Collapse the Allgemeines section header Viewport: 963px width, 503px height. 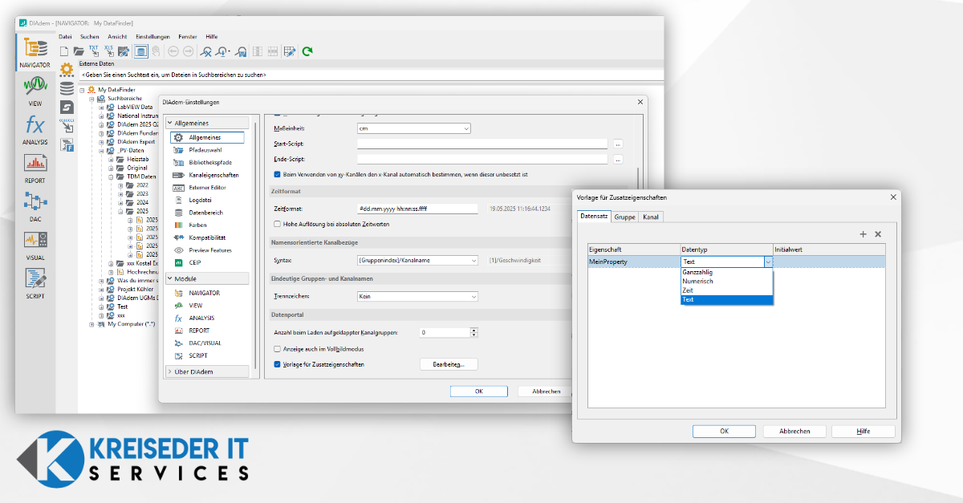(207, 124)
